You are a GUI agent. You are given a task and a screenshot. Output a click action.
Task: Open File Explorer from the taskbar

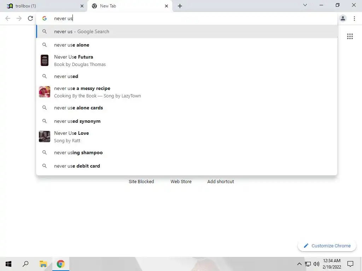[x=43, y=264]
